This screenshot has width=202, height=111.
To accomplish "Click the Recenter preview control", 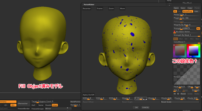I will pos(87,9).
